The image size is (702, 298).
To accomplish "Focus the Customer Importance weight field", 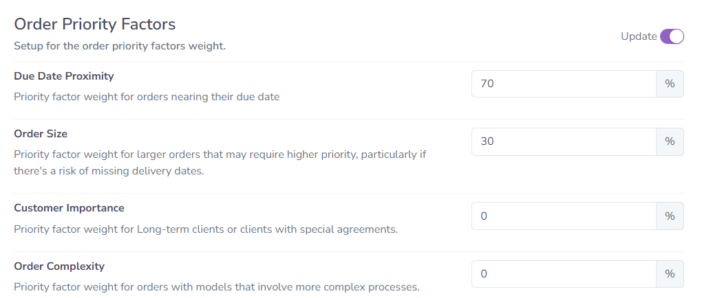I will 564,216.
